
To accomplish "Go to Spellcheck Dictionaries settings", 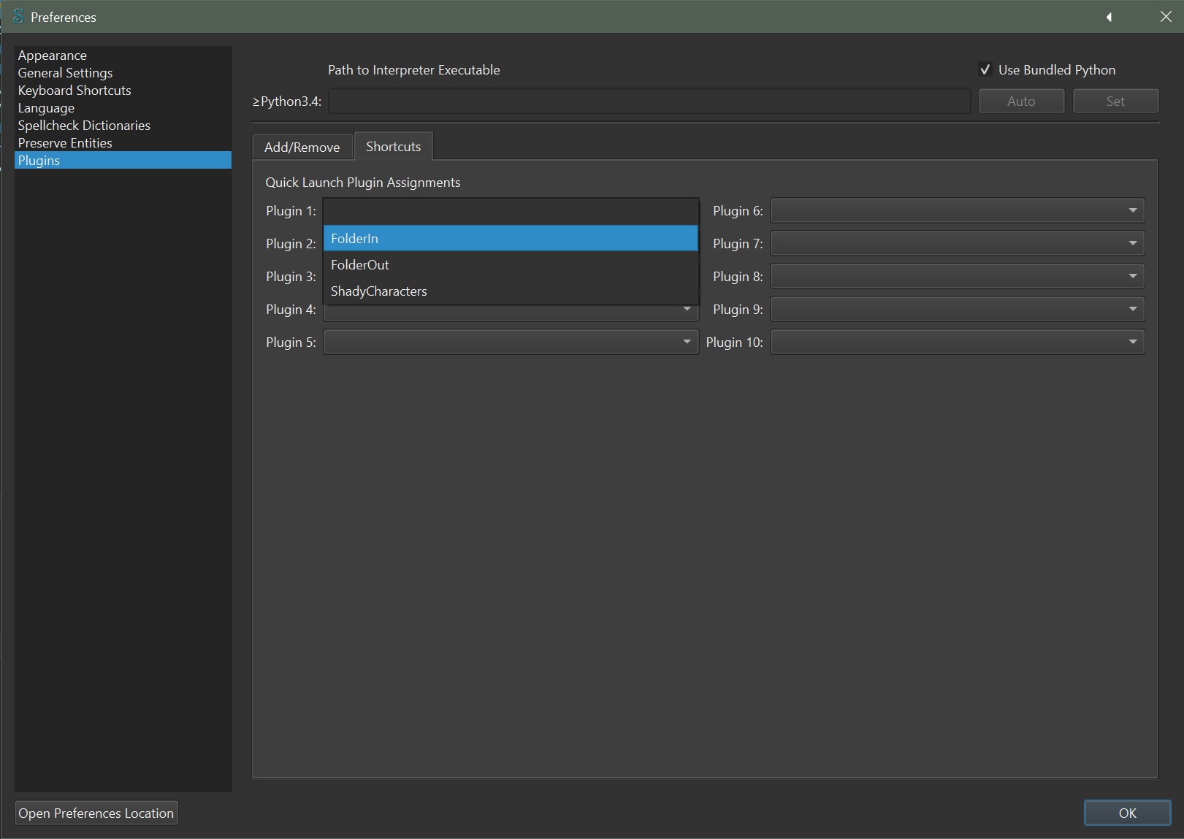I will click(84, 126).
